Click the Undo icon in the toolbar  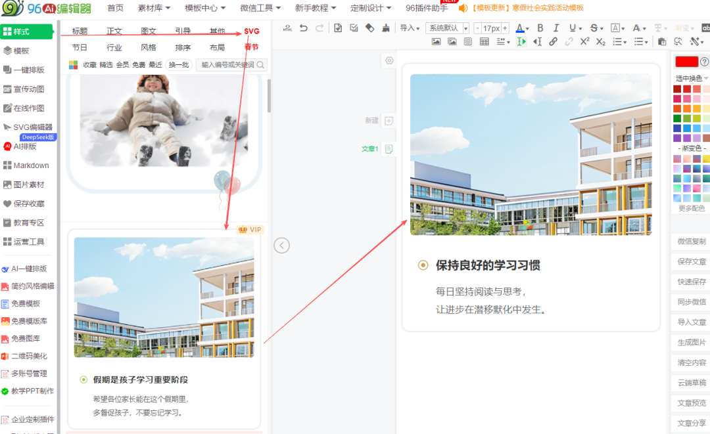[303, 28]
